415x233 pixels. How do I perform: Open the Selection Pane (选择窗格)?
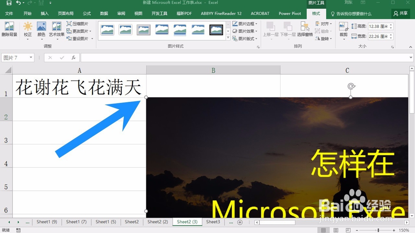pyautogui.click(x=305, y=29)
